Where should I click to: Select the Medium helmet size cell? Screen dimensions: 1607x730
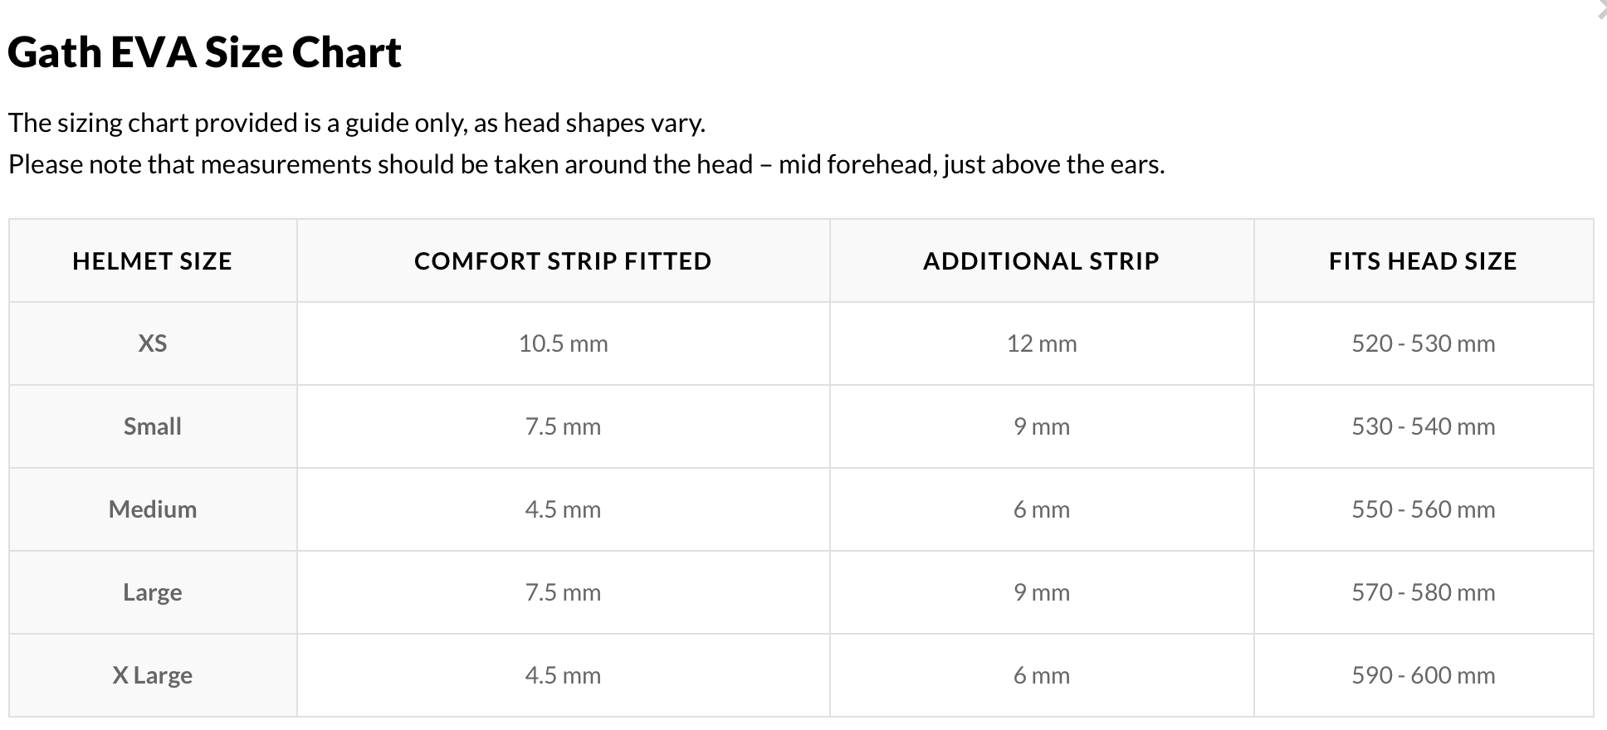click(x=152, y=509)
